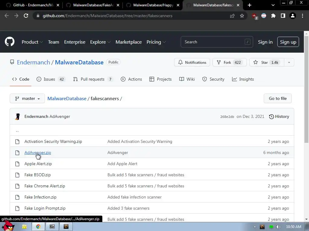Click the volume speaker tray icon
The image size is (309, 231).
pos(278,227)
